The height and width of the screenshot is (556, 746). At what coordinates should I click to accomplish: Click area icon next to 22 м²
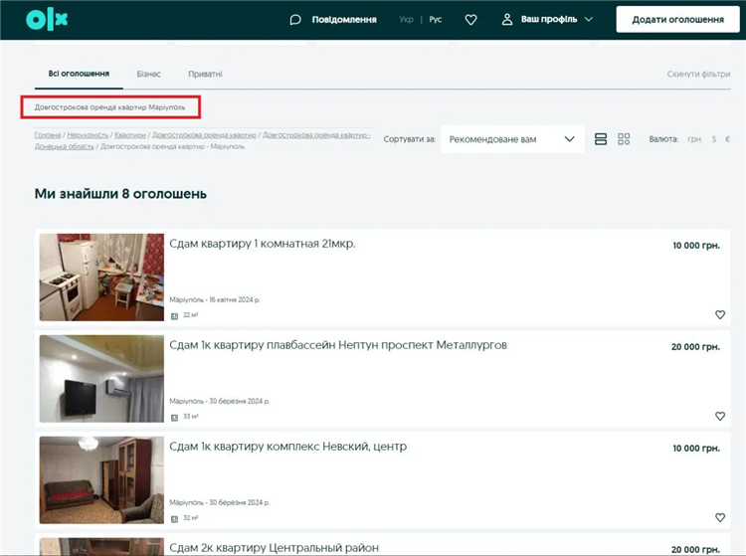pos(175,316)
